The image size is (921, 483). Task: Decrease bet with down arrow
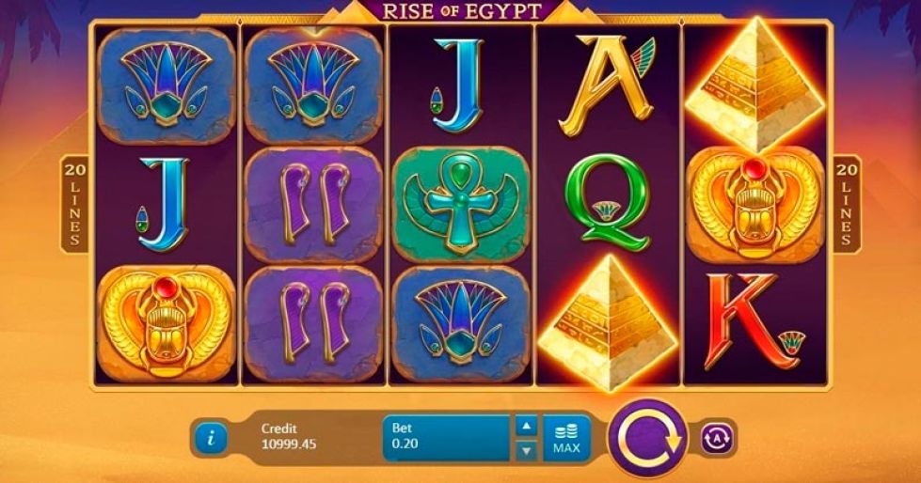coord(526,450)
